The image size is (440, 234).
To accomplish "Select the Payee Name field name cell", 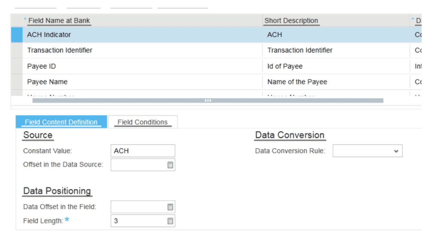I will click(x=143, y=82).
